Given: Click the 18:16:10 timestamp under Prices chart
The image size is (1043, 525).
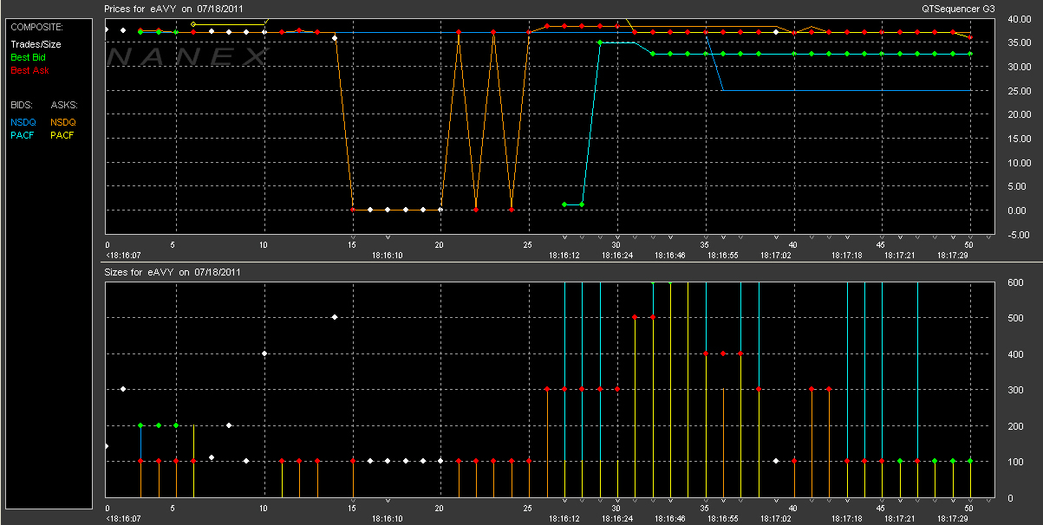Looking at the screenshot, I should click(388, 256).
